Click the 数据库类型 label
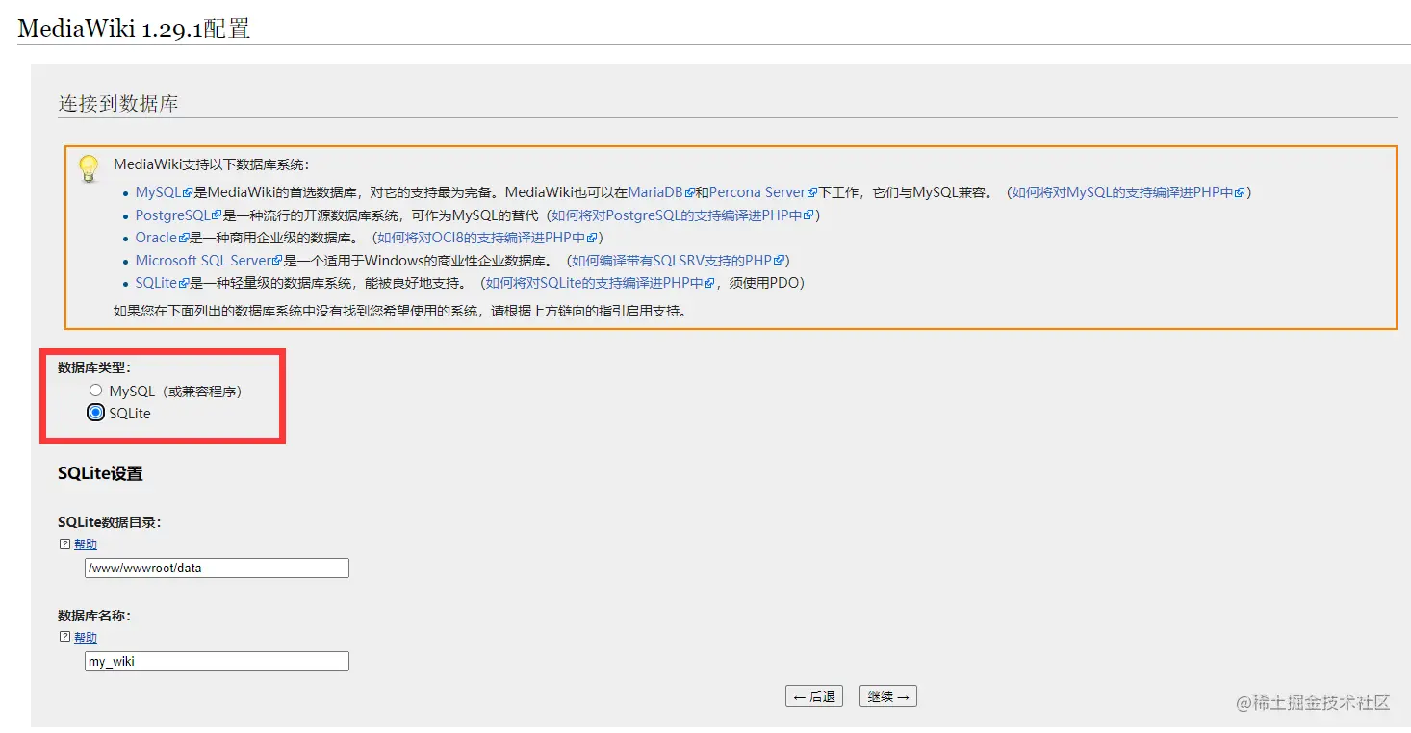The width and height of the screenshot is (1411, 733). (94, 367)
